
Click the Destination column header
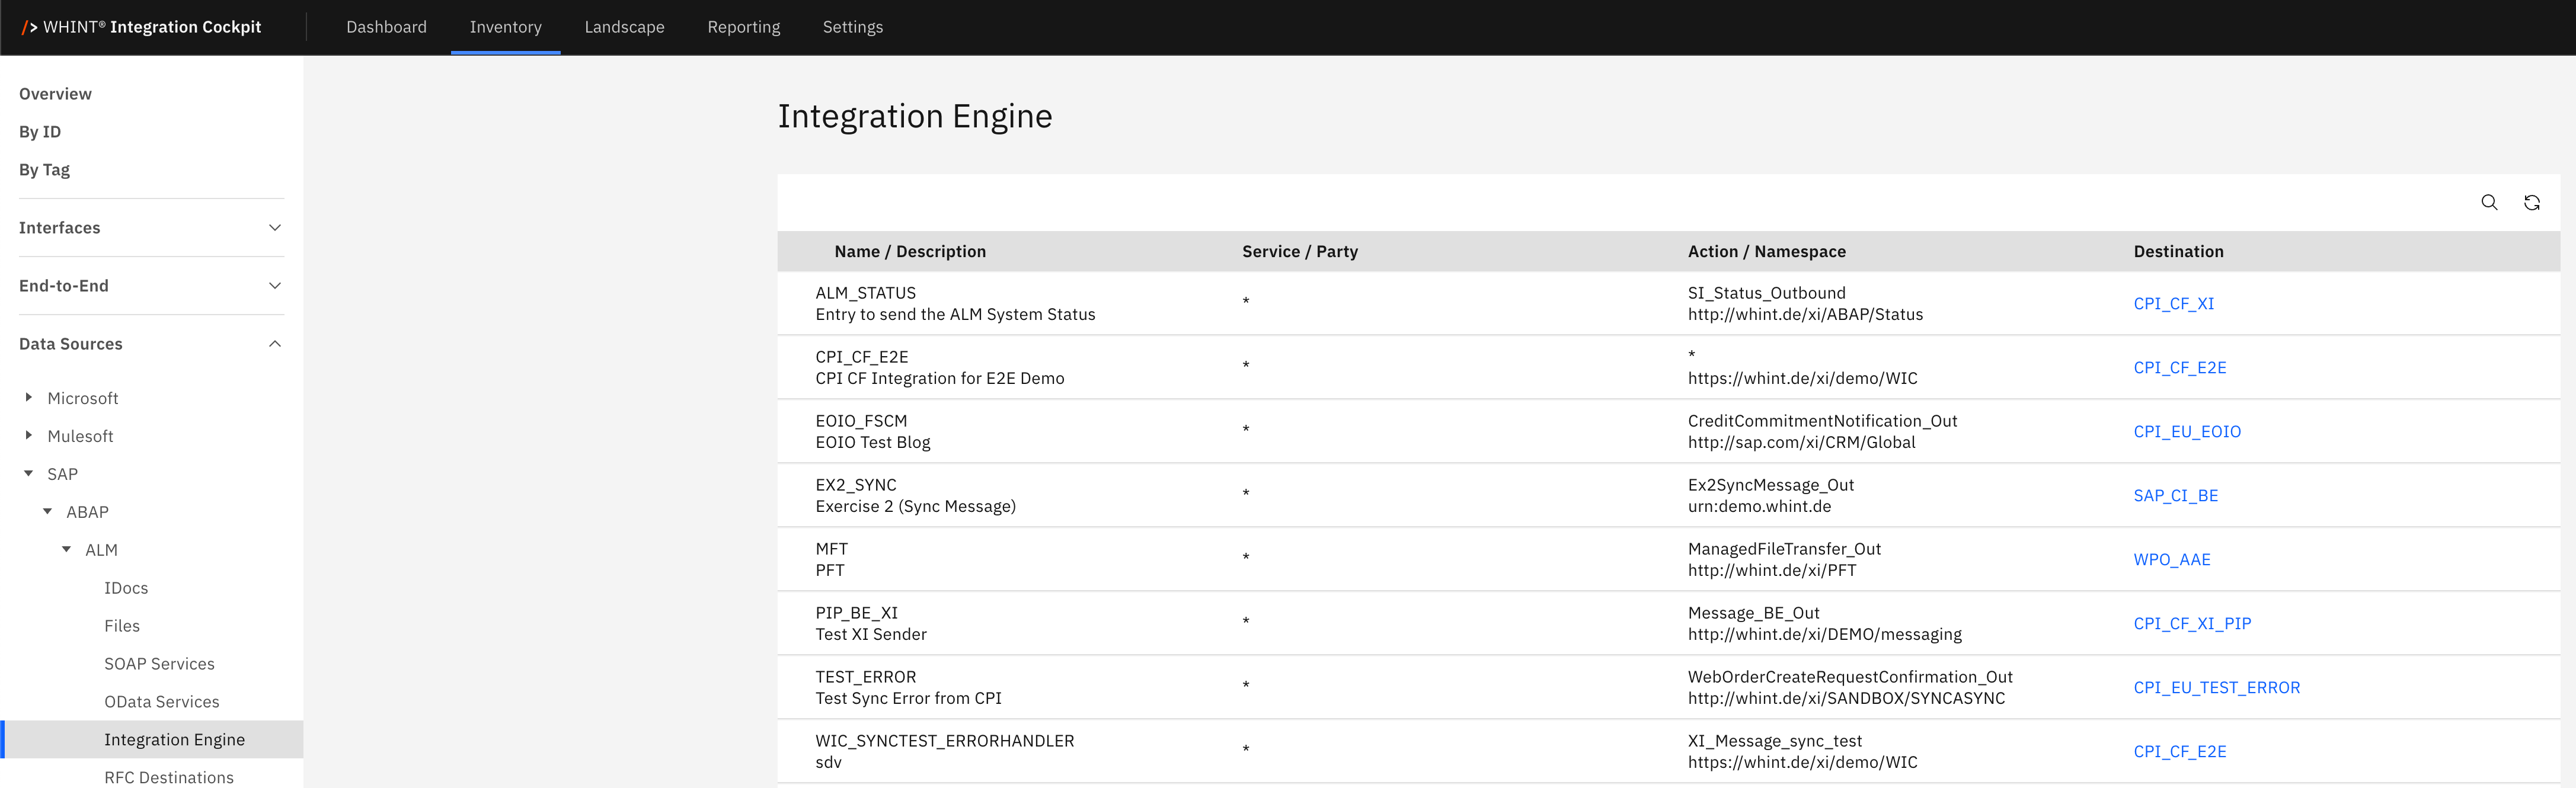(2178, 252)
